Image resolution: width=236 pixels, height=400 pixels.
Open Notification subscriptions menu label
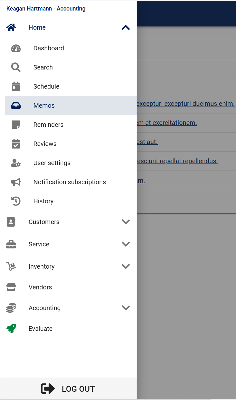(70, 182)
